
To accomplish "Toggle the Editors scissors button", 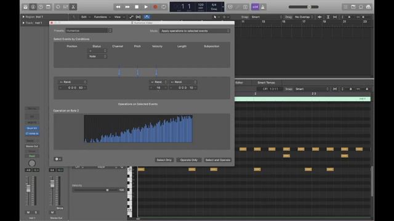I will point(73,7).
